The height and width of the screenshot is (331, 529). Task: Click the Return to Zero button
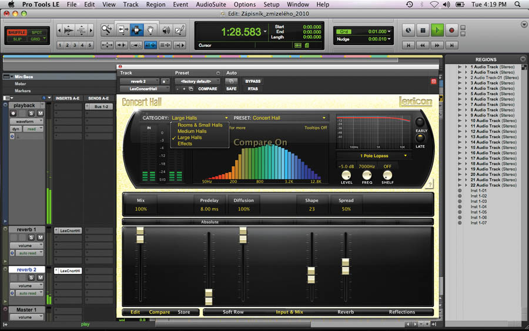tap(409, 45)
